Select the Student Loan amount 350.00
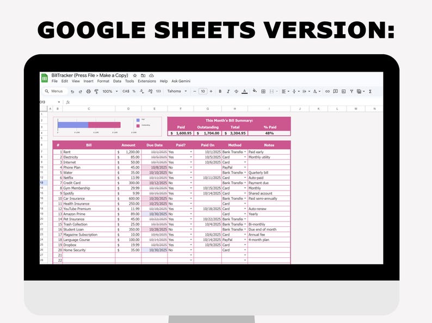 [128, 230]
